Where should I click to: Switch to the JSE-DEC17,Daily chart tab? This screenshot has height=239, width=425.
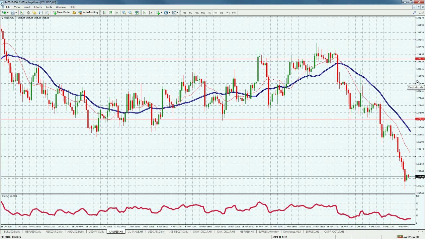[x=179, y=232]
